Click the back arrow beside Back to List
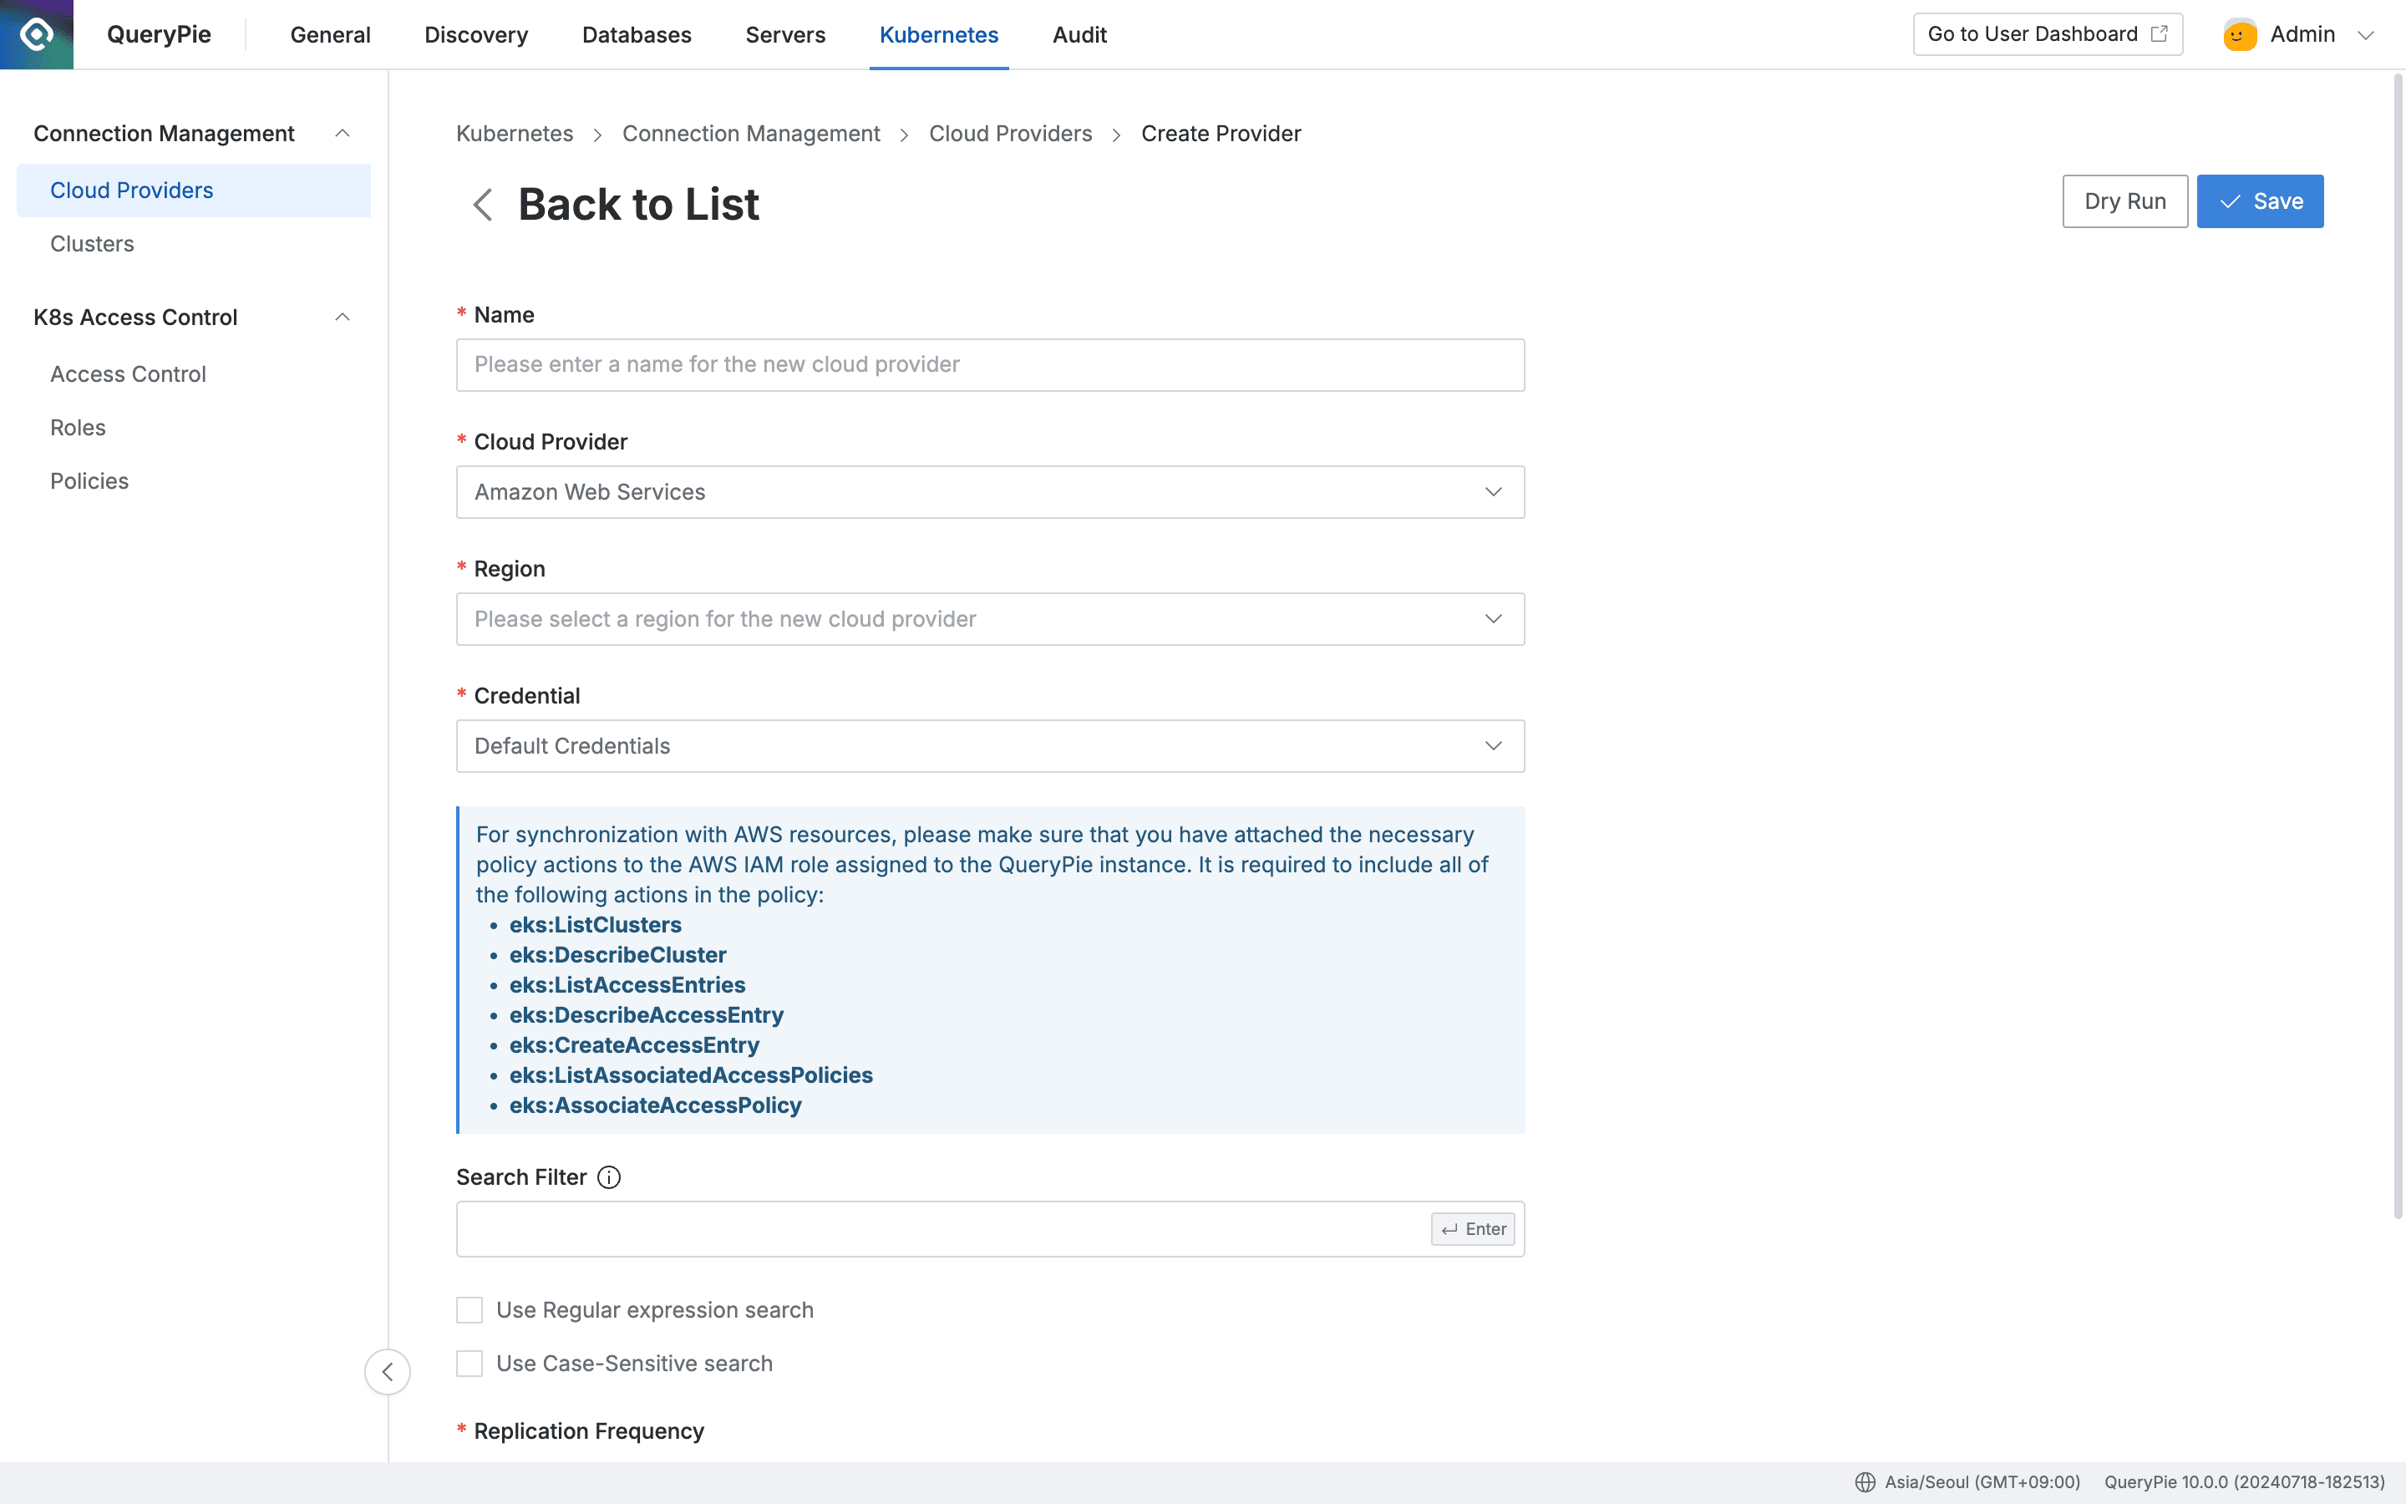The width and height of the screenshot is (2406, 1504). [x=483, y=205]
